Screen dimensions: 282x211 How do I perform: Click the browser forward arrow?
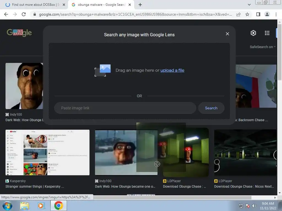tap(15, 14)
